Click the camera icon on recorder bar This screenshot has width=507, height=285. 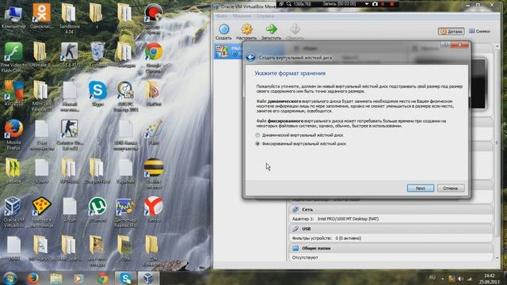coord(375,4)
